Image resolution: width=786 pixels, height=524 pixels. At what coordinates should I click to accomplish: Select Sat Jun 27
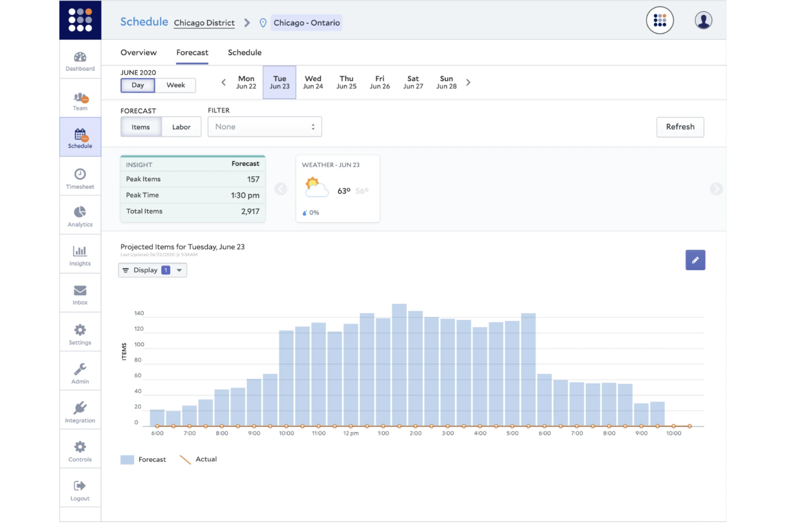[413, 82]
